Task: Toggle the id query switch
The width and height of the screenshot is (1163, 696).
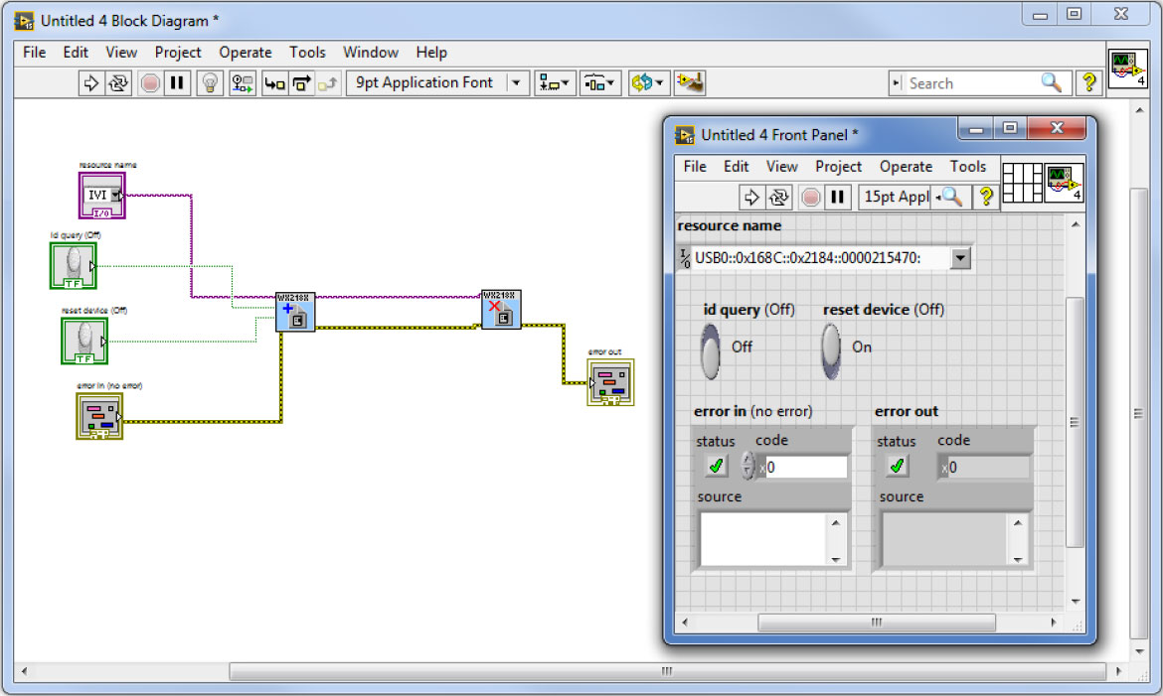Action: point(711,350)
